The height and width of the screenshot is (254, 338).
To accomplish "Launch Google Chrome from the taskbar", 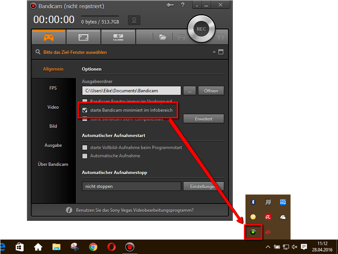I will 93,247.
